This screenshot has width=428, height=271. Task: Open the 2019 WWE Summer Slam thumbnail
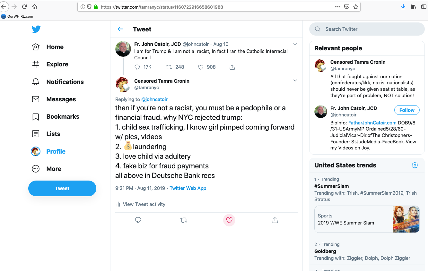[x=406, y=219]
